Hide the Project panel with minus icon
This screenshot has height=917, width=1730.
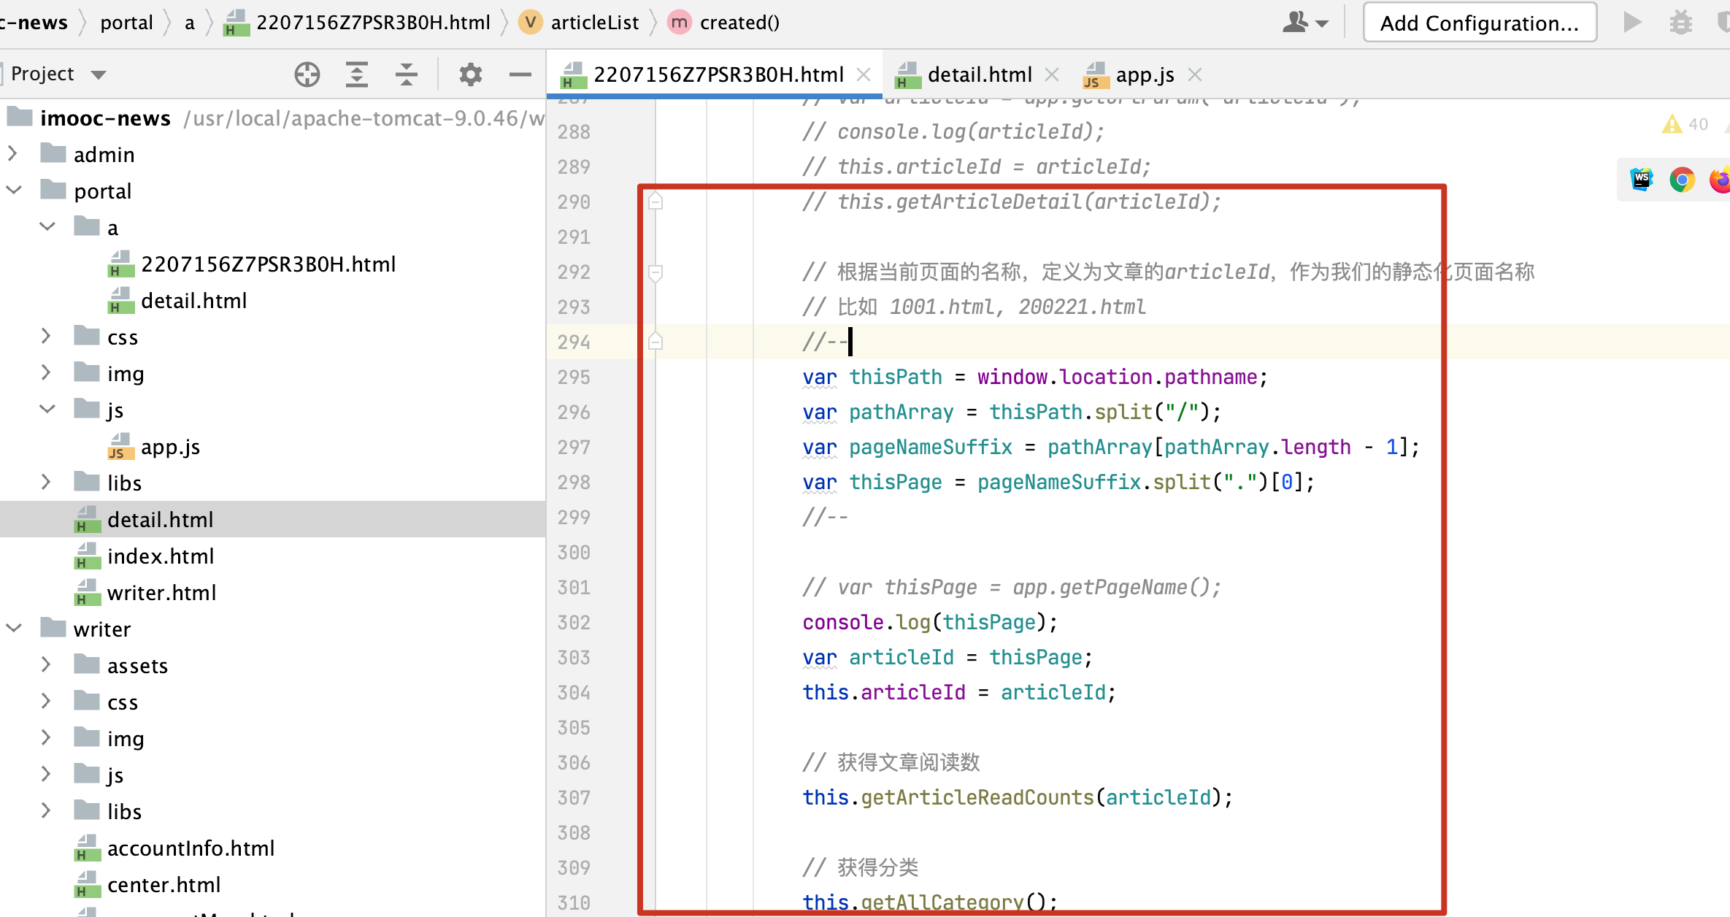(x=520, y=74)
